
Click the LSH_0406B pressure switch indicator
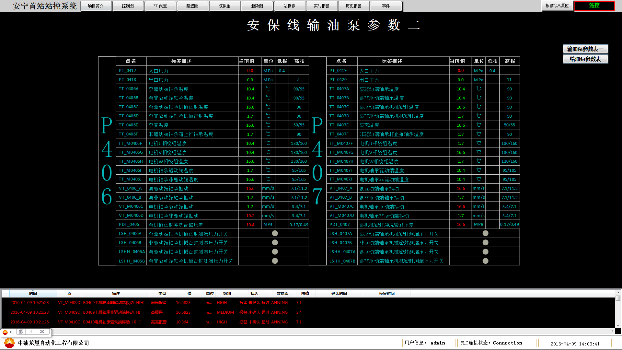click(x=275, y=242)
